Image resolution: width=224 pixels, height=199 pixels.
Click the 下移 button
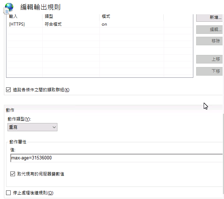209,71
